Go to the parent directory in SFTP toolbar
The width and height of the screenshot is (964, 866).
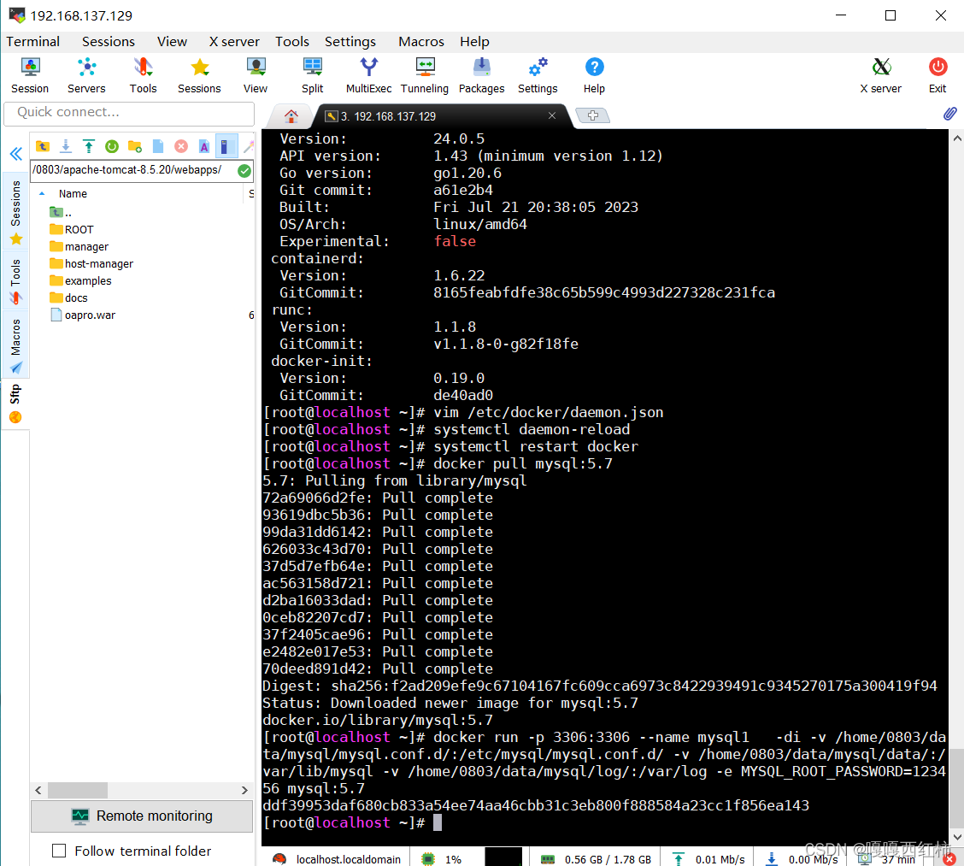(43, 146)
